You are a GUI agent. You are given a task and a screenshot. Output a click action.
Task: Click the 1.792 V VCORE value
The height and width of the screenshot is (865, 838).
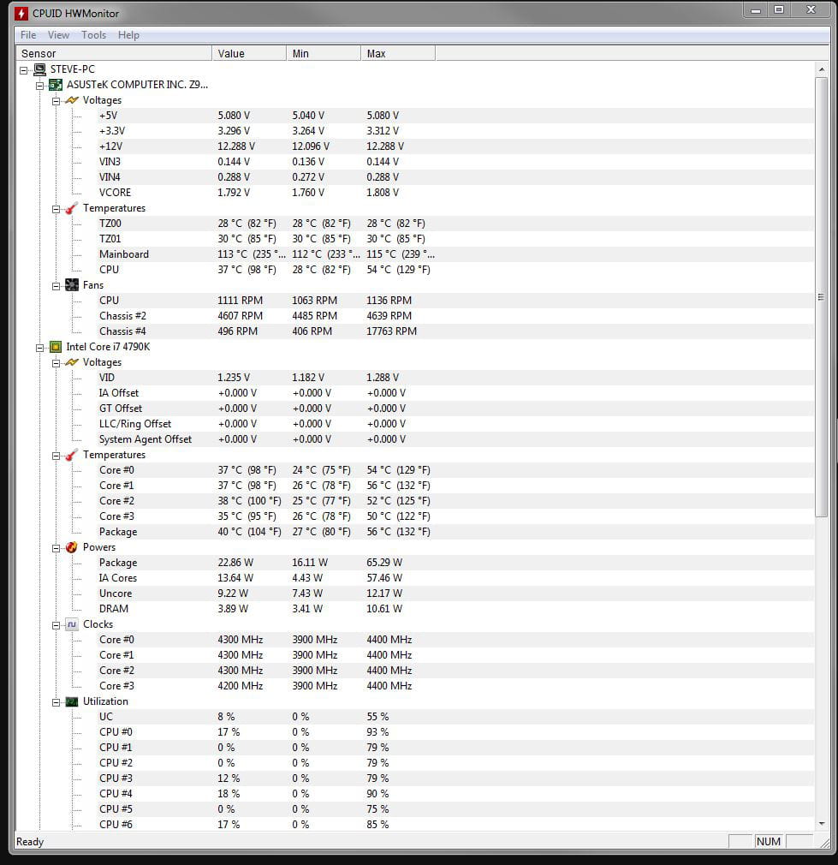point(234,193)
